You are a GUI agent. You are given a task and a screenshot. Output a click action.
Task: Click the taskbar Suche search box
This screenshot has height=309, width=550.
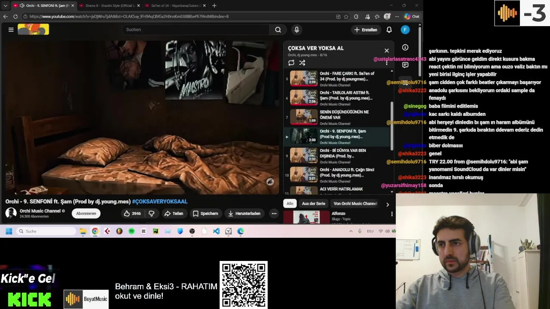click(46, 231)
